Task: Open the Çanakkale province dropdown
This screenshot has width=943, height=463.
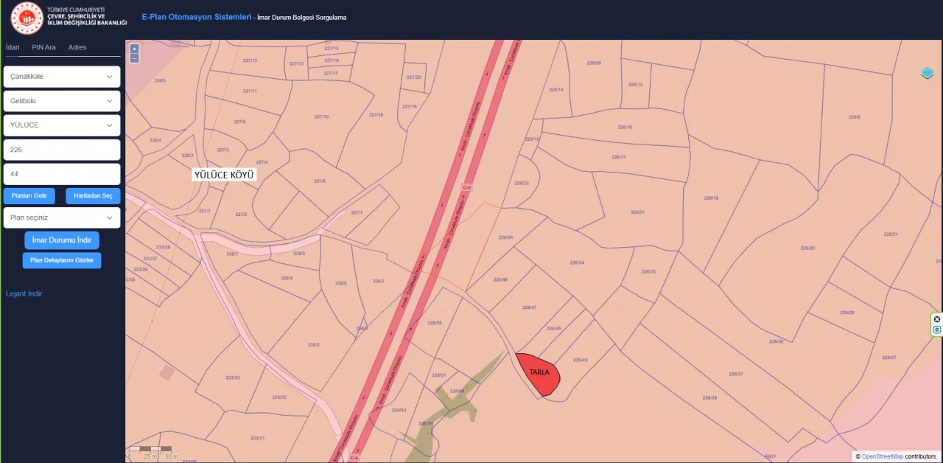Action: tap(62, 77)
